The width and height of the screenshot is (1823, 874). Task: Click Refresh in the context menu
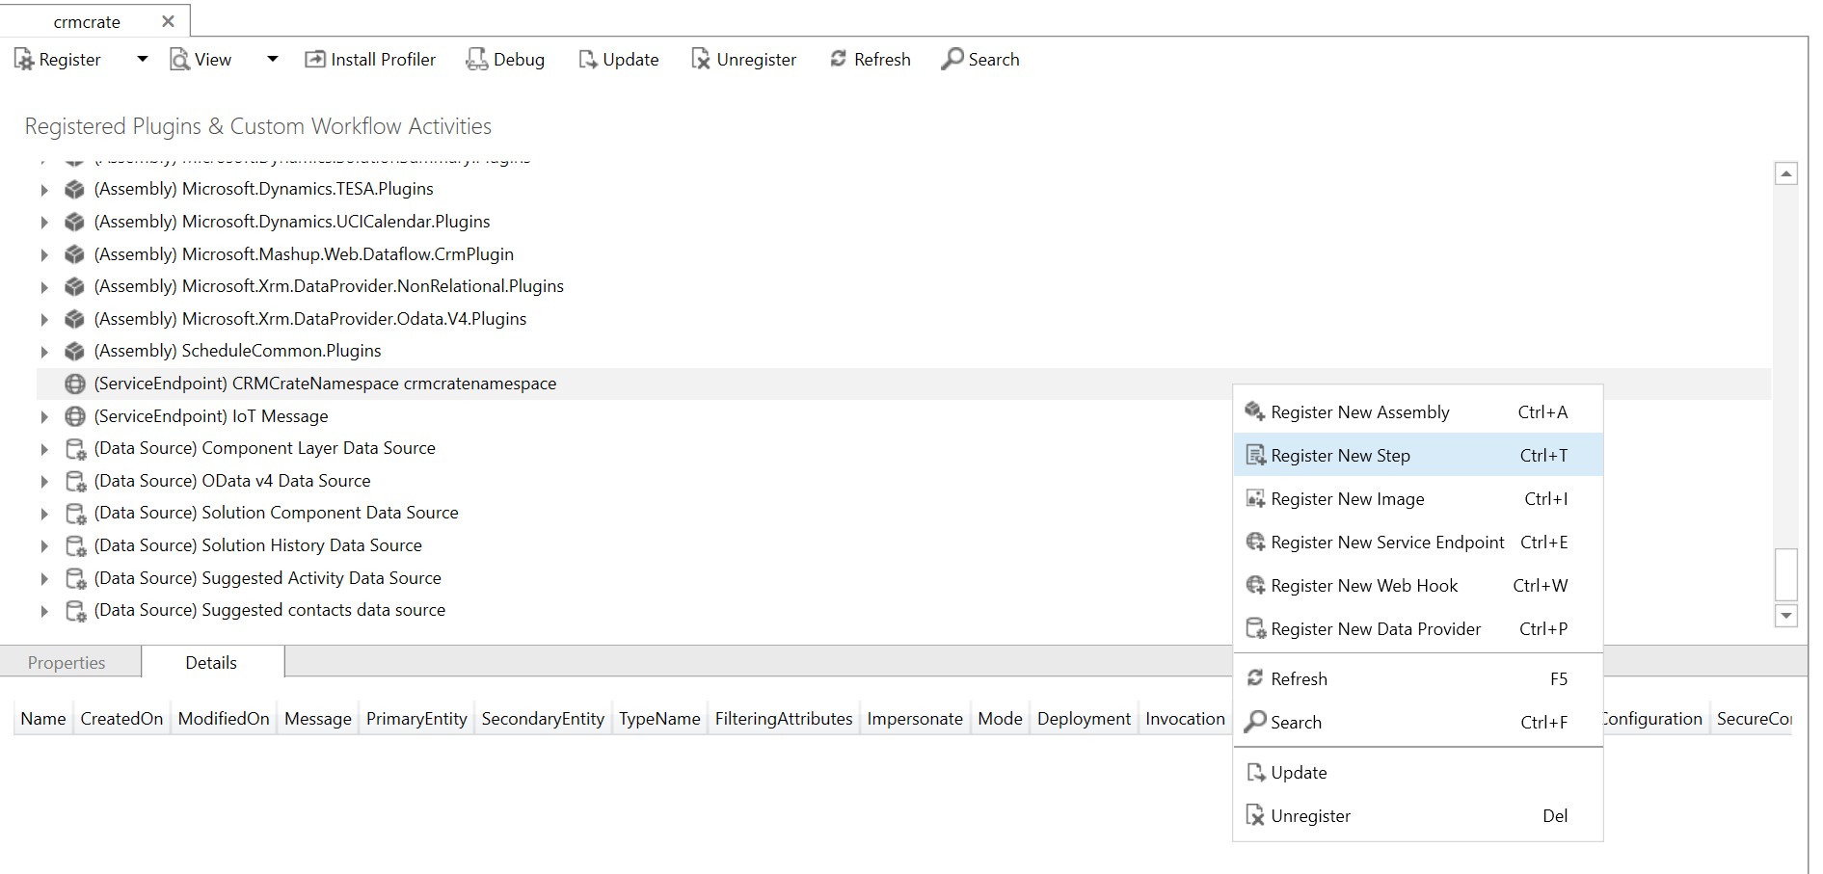[1299, 678]
